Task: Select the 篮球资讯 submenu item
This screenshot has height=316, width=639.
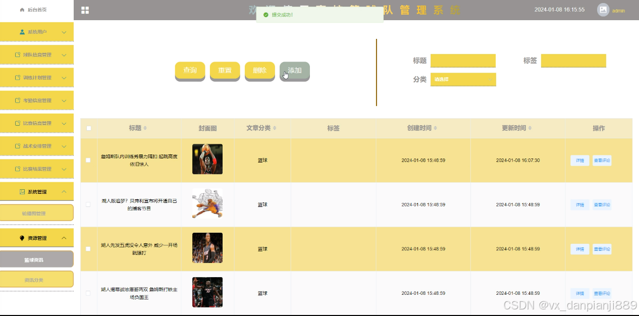Action: tap(37, 259)
